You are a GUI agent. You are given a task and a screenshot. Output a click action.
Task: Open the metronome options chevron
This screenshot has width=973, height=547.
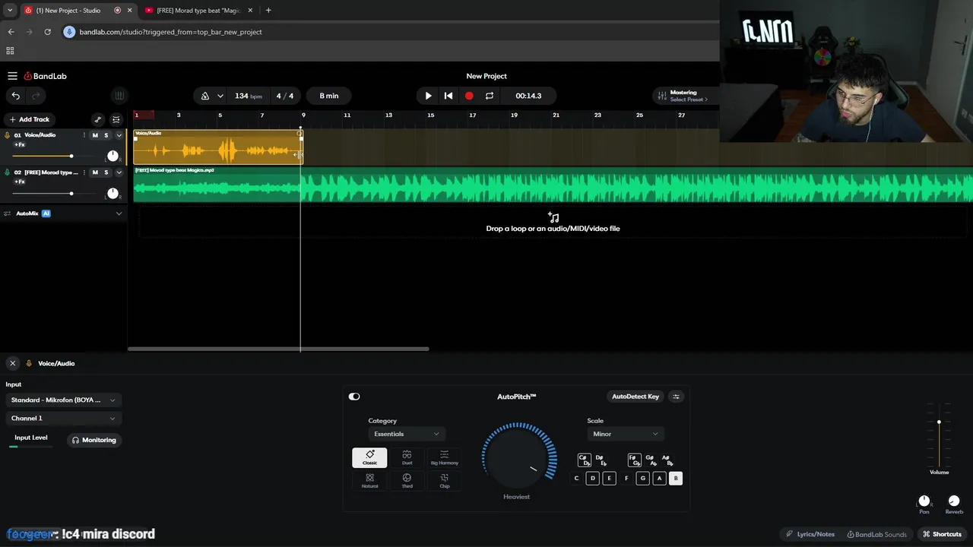(220, 96)
